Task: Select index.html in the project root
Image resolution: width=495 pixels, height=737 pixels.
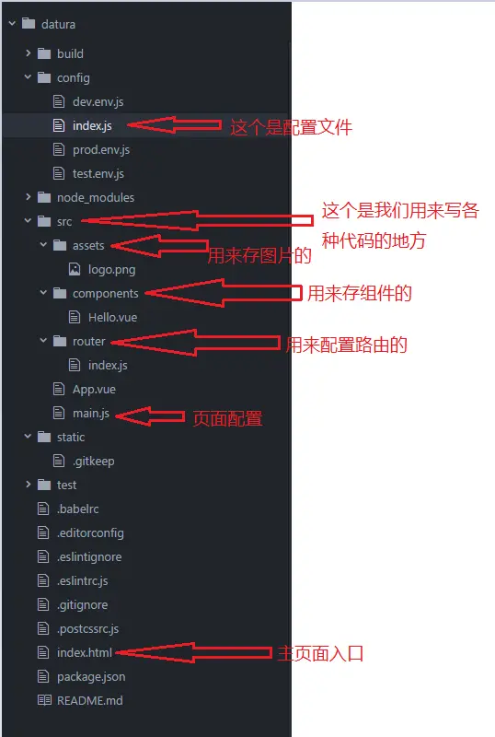Action: point(85,652)
